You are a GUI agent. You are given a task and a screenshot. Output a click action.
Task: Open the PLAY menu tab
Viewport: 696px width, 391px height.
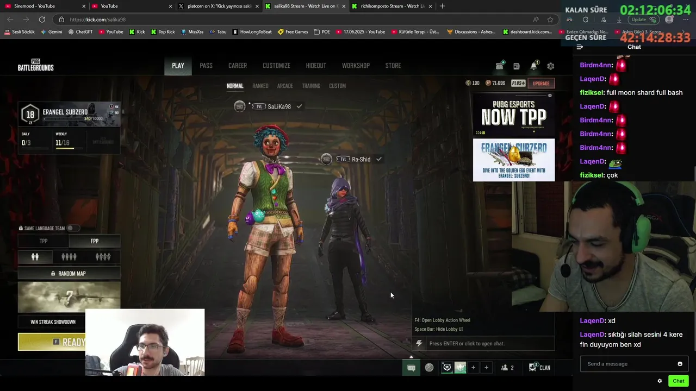pyautogui.click(x=178, y=66)
